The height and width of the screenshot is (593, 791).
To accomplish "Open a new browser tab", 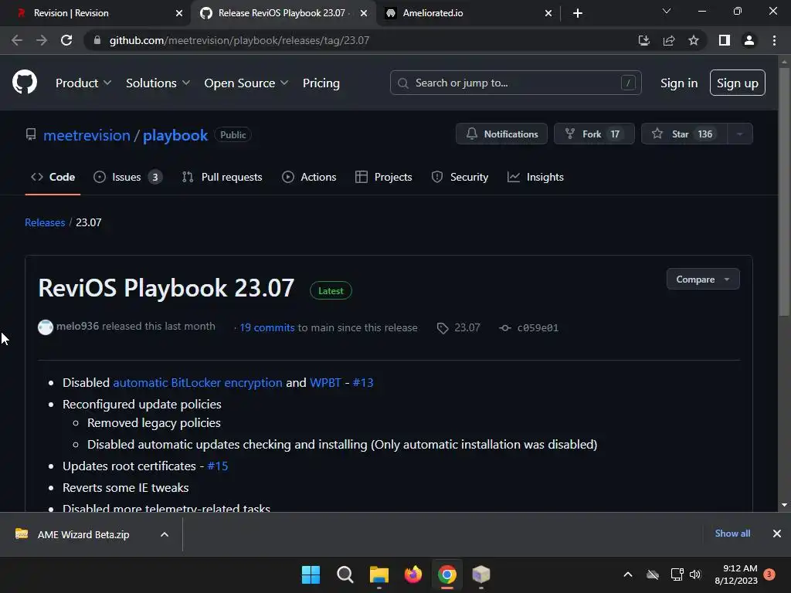I will tap(578, 13).
